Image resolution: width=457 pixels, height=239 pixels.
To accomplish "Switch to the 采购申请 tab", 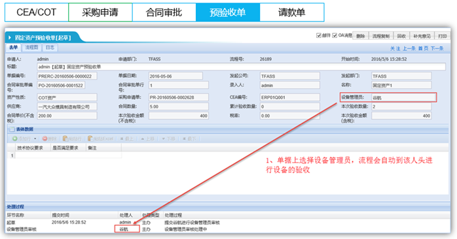I will coord(100,12).
